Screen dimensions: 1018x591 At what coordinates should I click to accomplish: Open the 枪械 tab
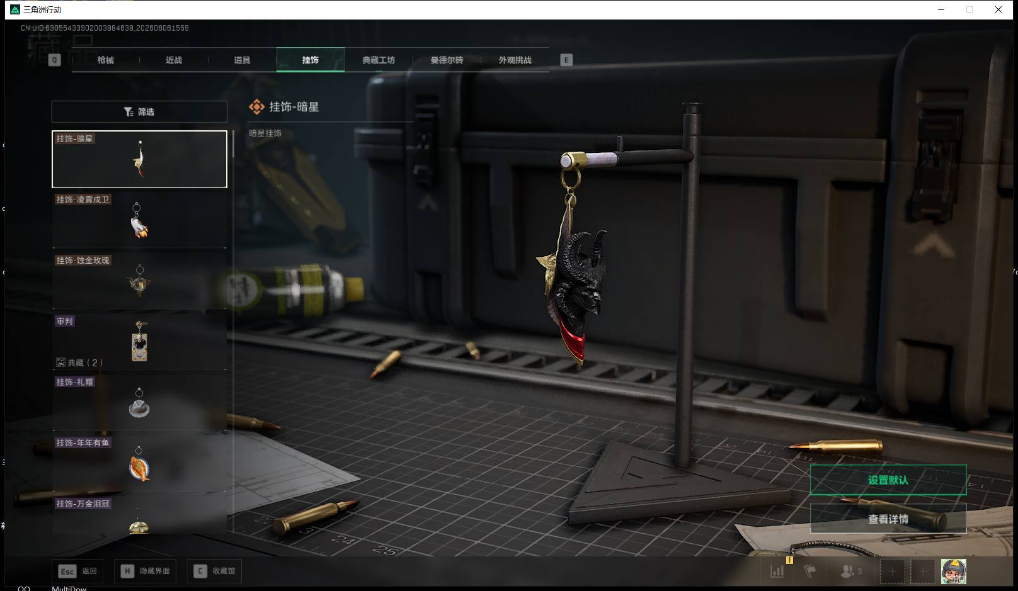click(106, 60)
